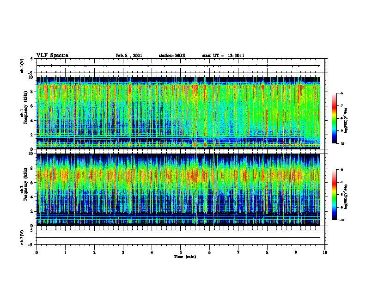Click the time axis tick label "5"

(x=181, y=252)
